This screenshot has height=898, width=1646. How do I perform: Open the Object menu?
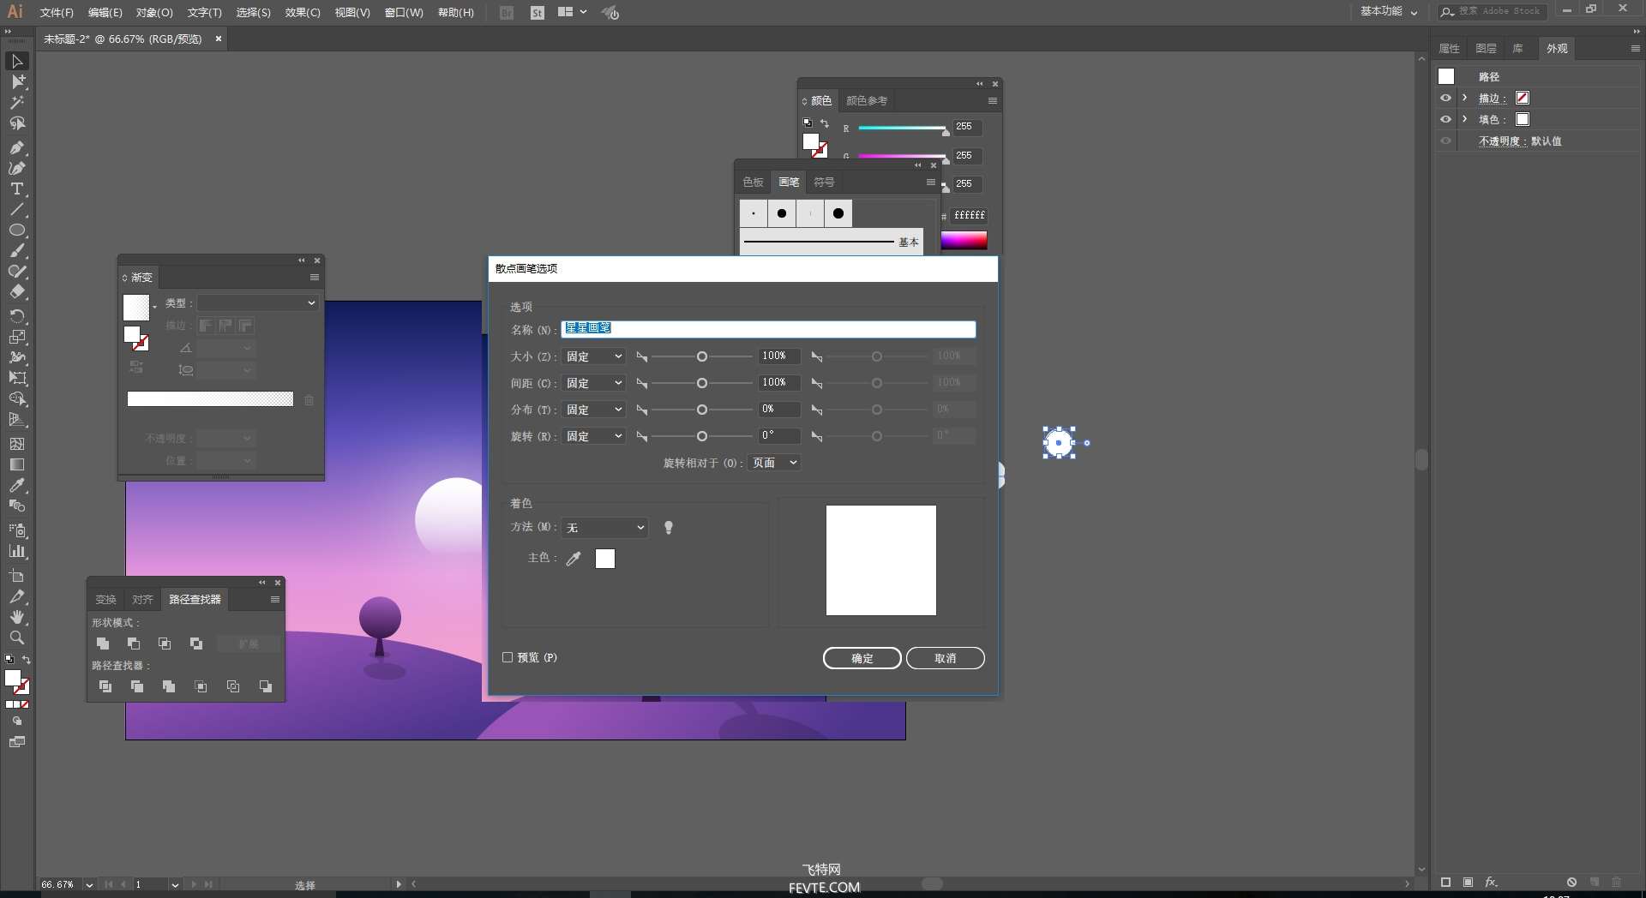154,13
